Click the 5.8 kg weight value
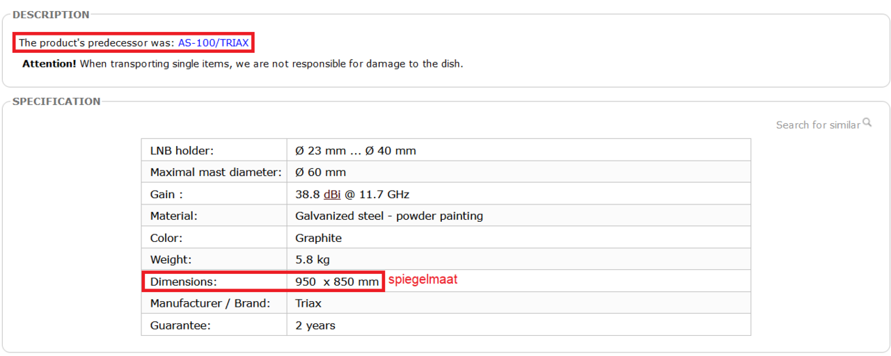Screen dimensions: 891x356 [312, 259]
